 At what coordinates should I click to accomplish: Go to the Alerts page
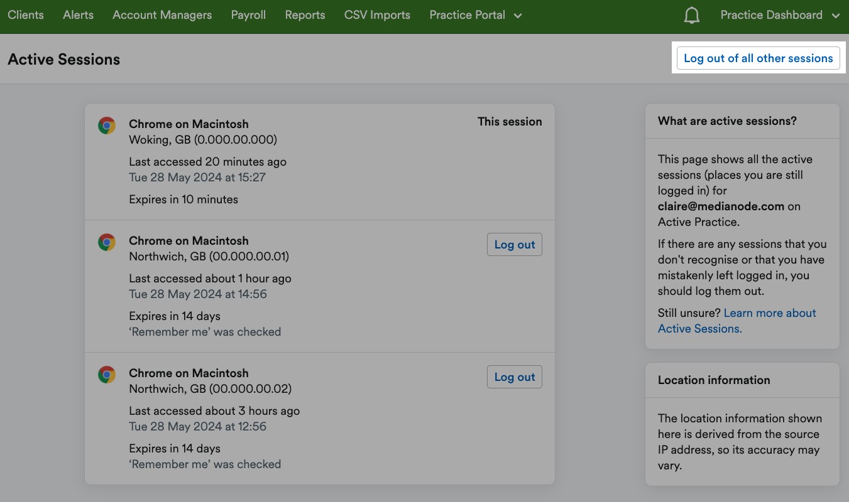78,14
